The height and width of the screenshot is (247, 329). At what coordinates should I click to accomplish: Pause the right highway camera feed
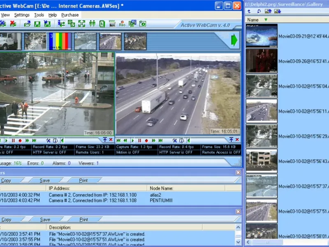point(139,140)
